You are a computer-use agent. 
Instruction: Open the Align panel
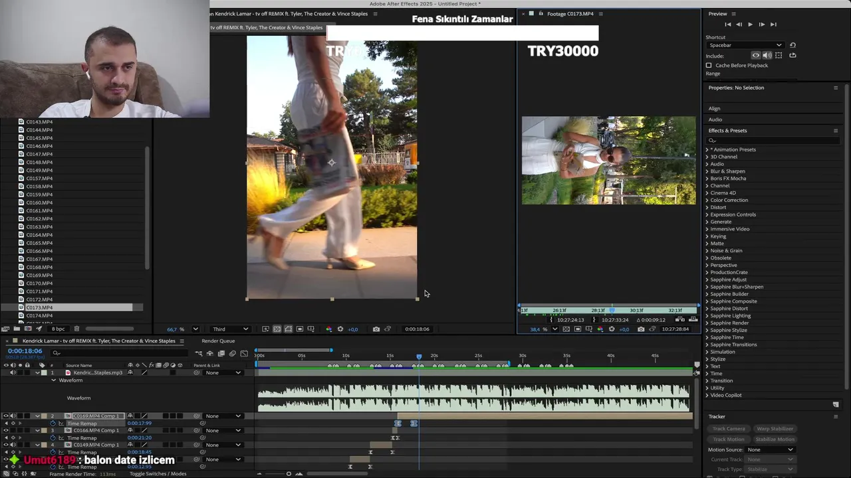pos(714,109)
